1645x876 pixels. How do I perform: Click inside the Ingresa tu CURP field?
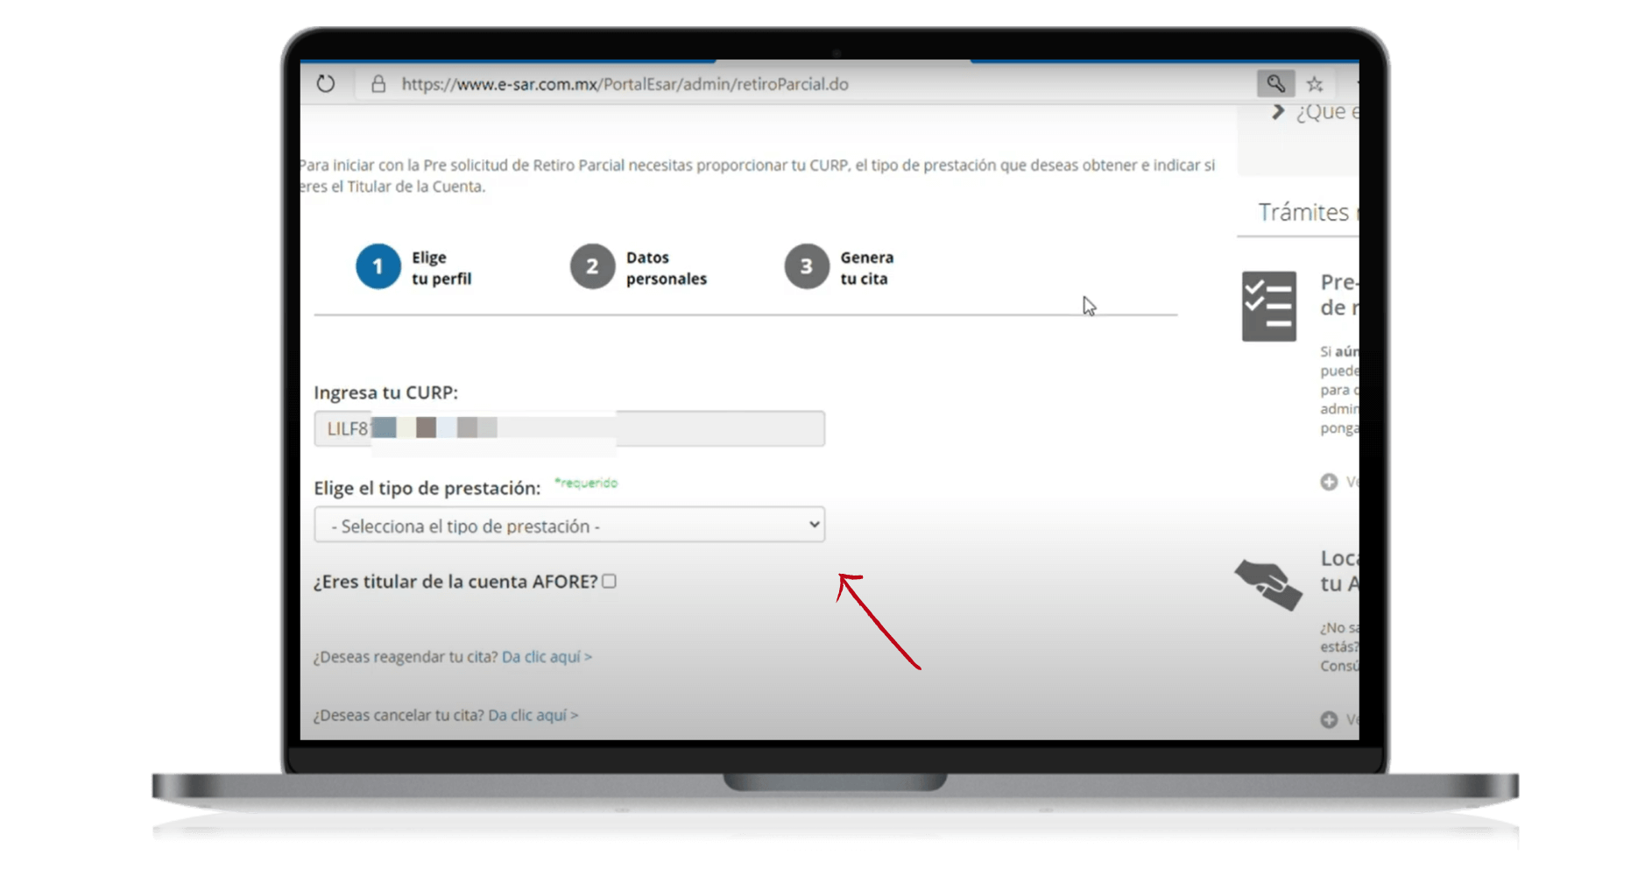569,428
